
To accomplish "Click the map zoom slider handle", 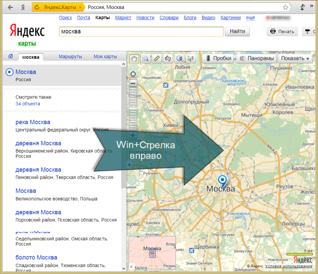I will pos(133,109).
